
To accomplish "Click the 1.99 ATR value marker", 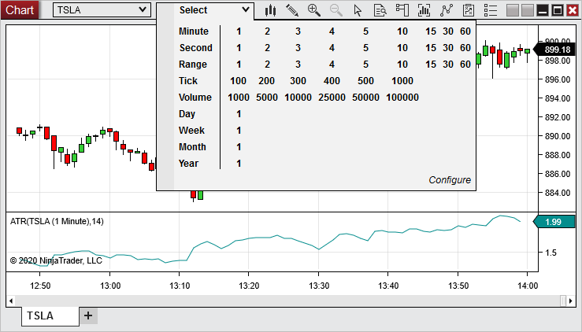I will (x=554, y=222).
